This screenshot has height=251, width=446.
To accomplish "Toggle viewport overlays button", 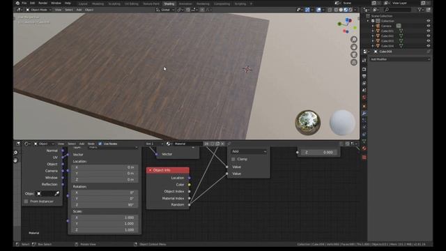I will tap(318, 10).
